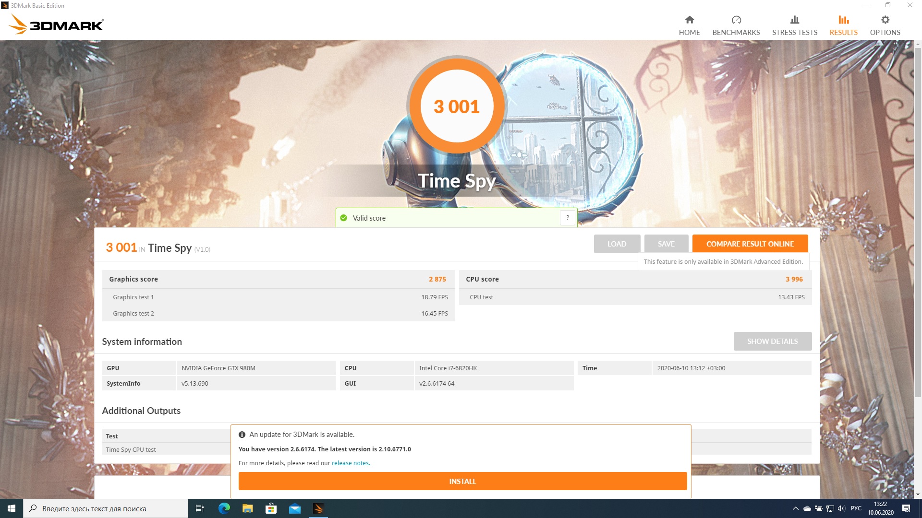The image size is (922, 518).
Task: Restore down the 3DMark window
Action: 888,5
